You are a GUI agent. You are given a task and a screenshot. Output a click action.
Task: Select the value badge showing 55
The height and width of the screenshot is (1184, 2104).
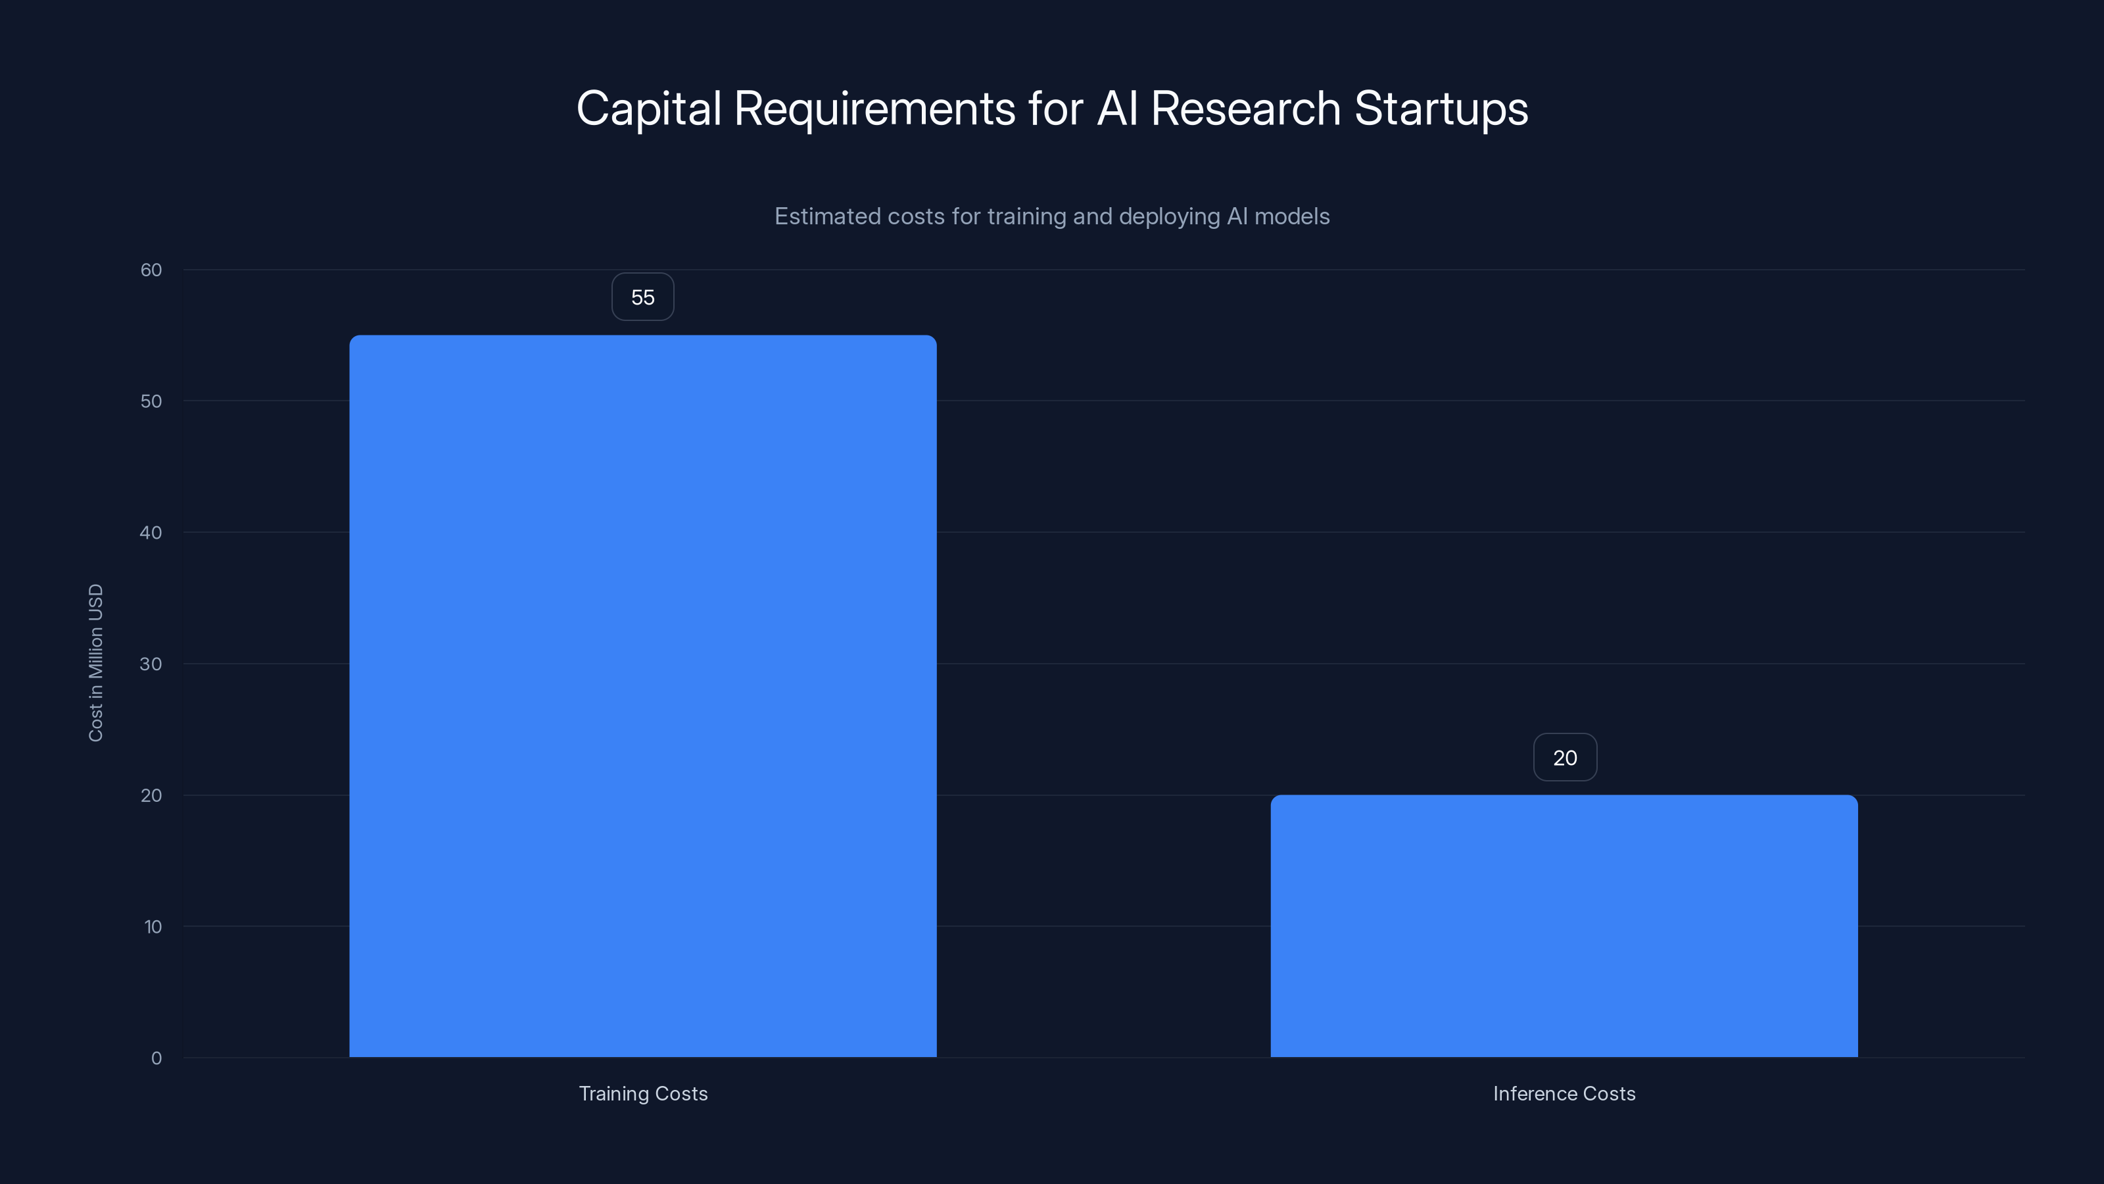pos(643,296)
